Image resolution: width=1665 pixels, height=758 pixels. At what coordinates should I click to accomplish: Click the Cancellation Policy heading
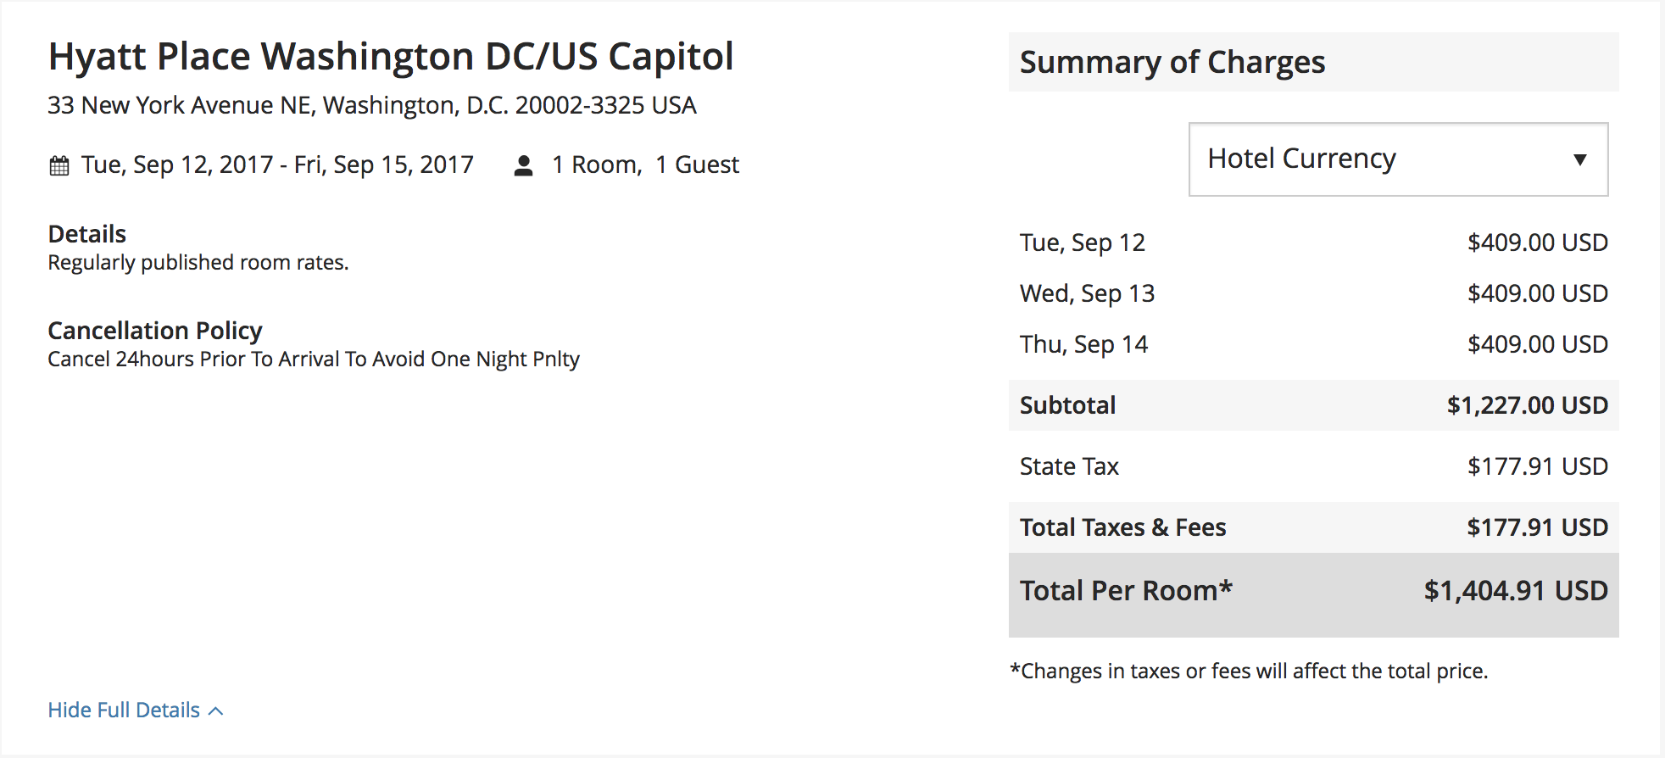[x=155, y=330]
